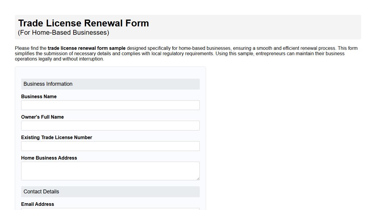Click the Home Business Address label
Screen dimensions: 376x210
coord(49,158)
